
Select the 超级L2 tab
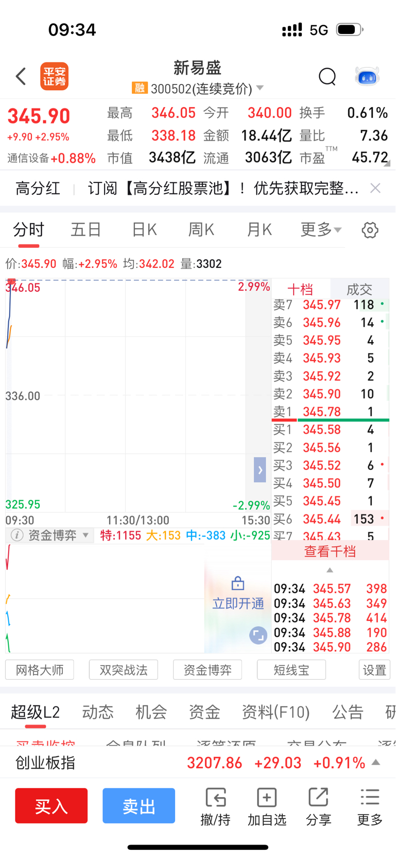click(x=36, y=712)
